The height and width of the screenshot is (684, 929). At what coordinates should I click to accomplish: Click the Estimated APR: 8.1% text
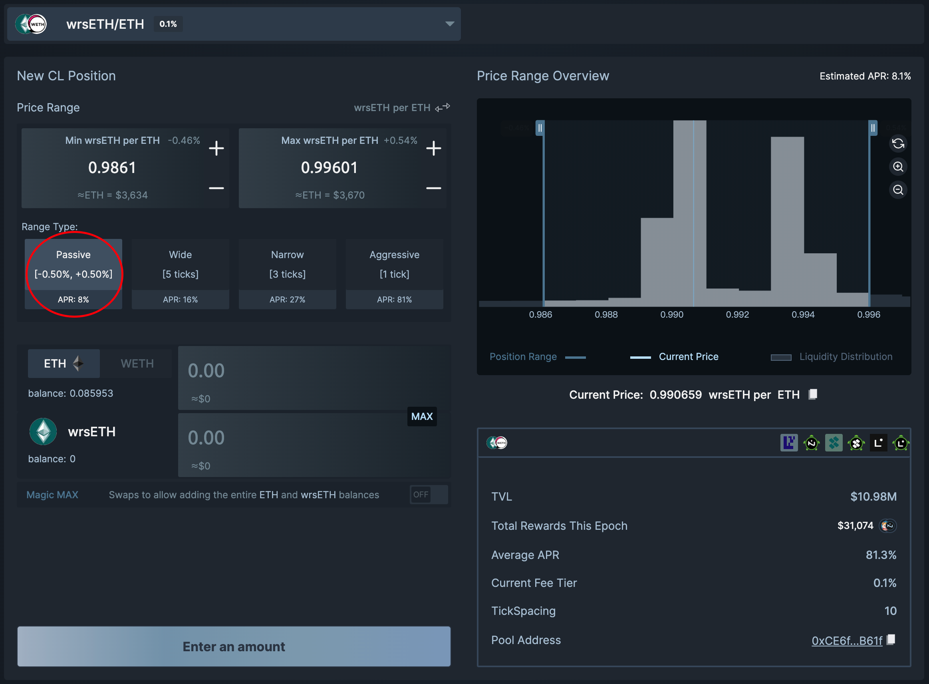pyautogui.click(x=865, y=76)
